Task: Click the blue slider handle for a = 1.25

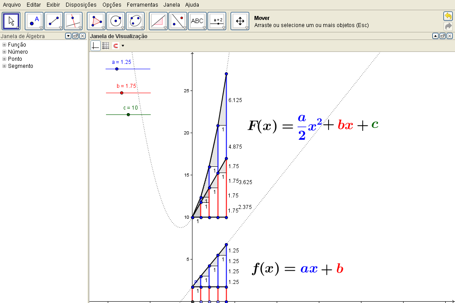Action: (x=117, y=69)
